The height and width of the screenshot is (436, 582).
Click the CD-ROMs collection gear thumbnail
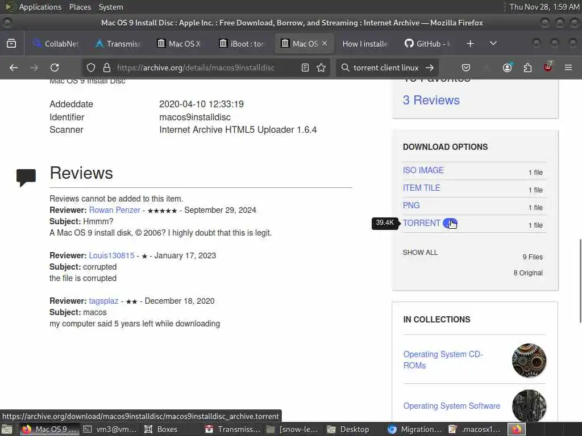click(529, 360)
